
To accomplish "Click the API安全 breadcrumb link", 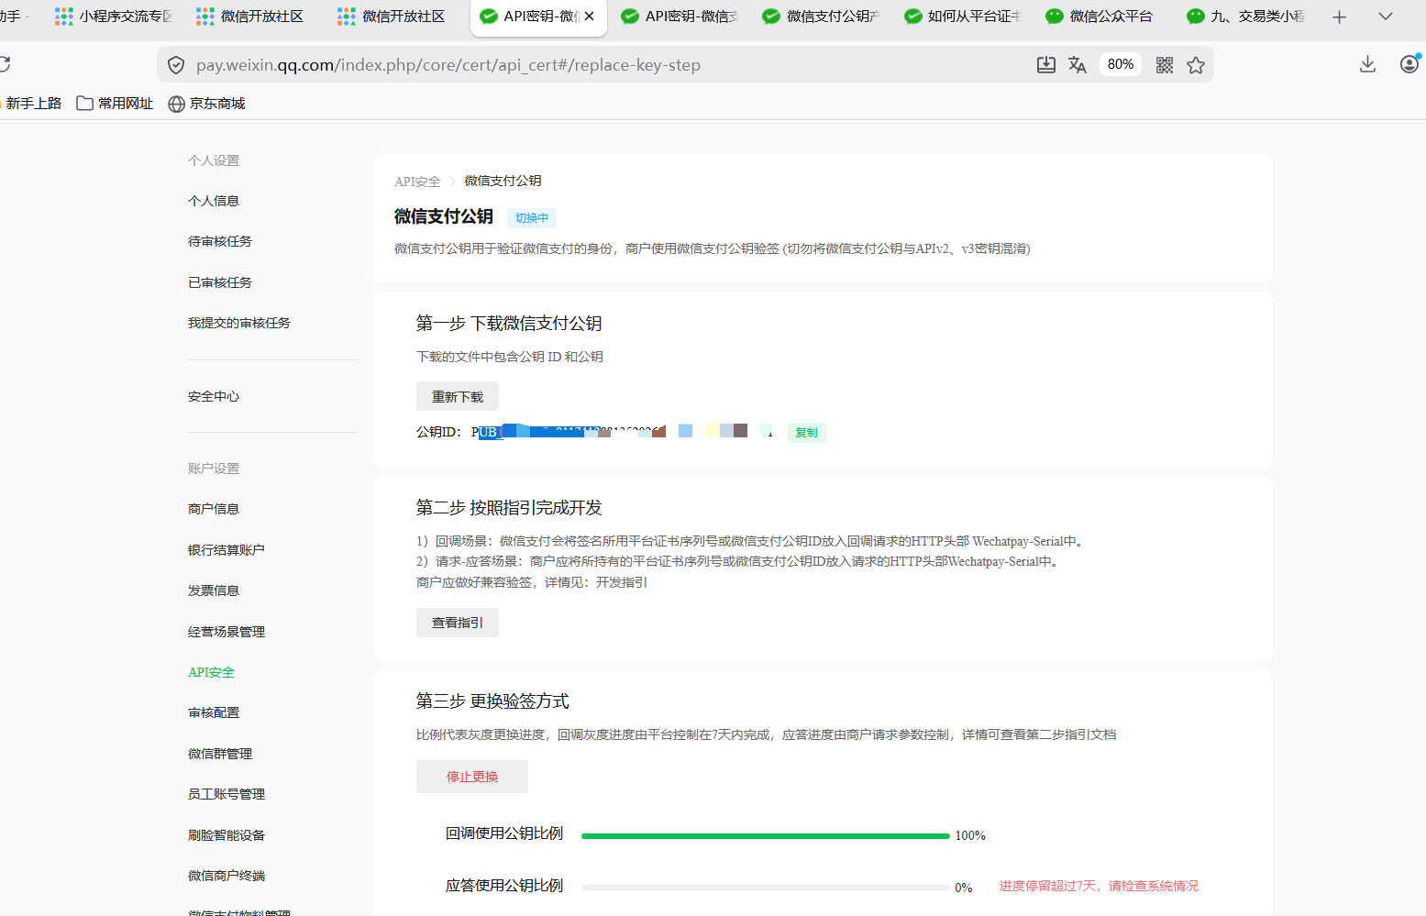I will pyautogui.click(x=417, y=182).
